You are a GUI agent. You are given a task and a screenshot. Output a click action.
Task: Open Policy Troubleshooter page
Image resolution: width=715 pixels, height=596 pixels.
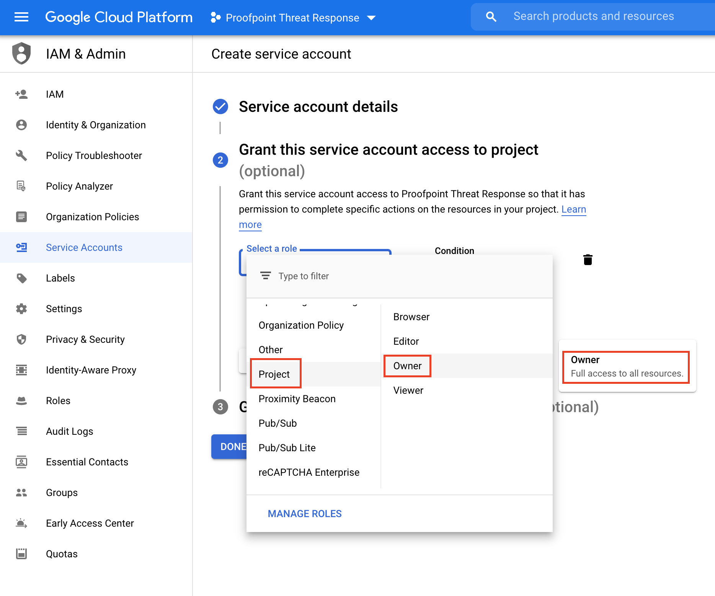pyautogui.click(x=96, y=156)
